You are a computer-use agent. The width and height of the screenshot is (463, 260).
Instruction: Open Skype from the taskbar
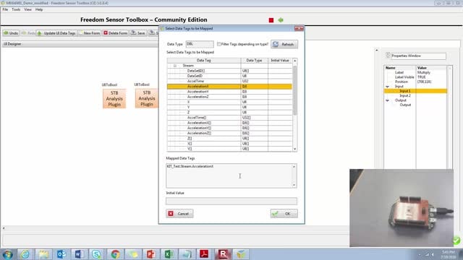97,254
